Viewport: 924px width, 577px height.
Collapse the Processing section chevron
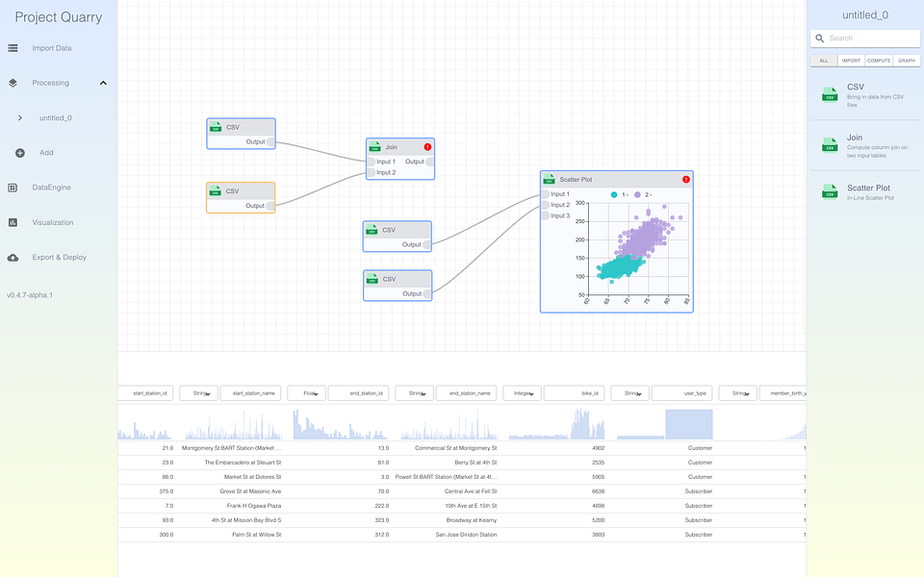coord(103,83)
